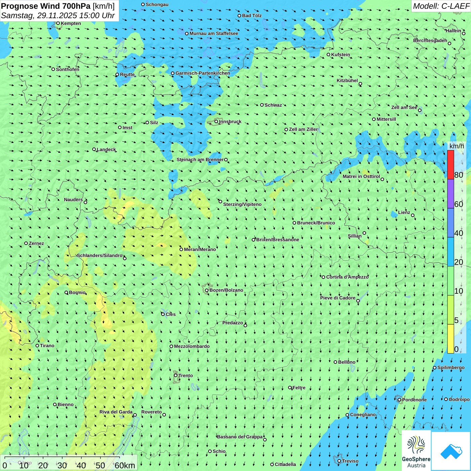Click the Lienz label
The width and height of the screenshot is (471, 471).
click(404, 212)
